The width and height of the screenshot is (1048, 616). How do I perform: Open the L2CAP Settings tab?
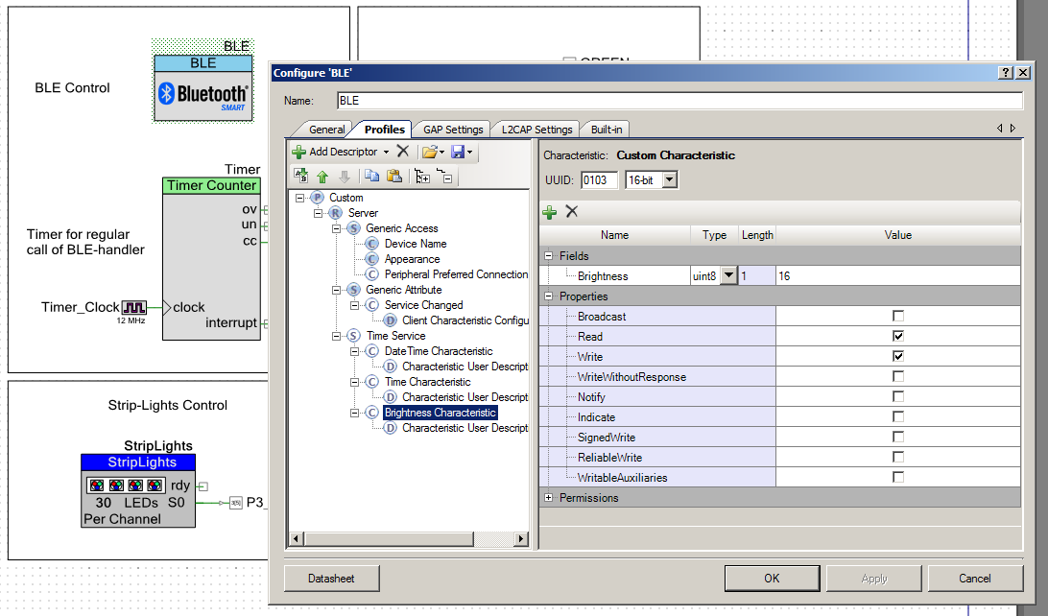tap(536, 130)
